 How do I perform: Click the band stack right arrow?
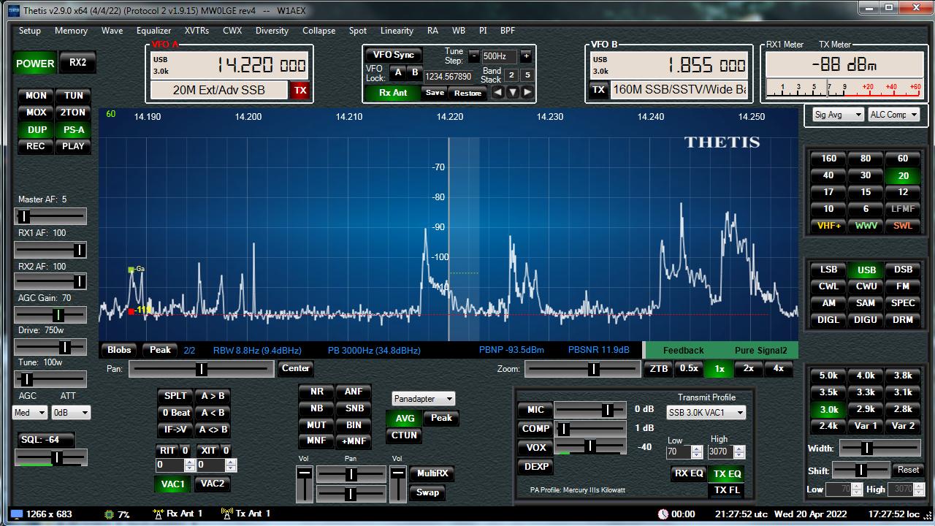[x=527, y=92]
